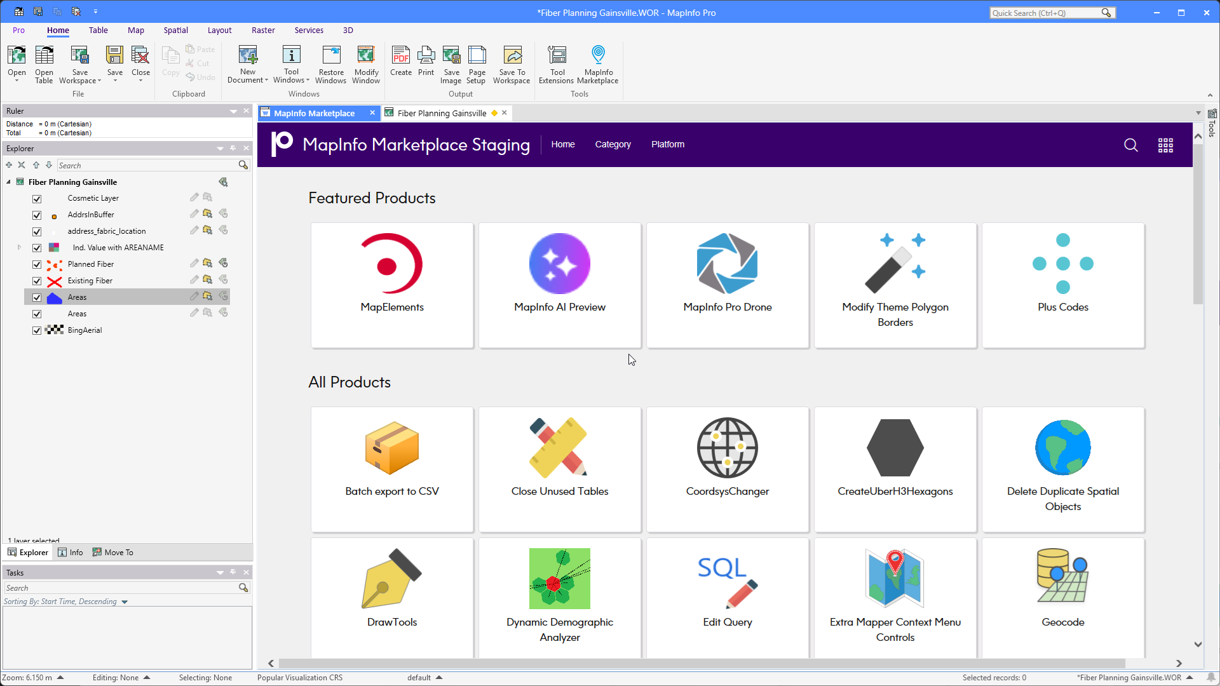Click Restore Windows icon
Image resolution: width=1220 pixels, height=686 pixels.
point(331,56)
